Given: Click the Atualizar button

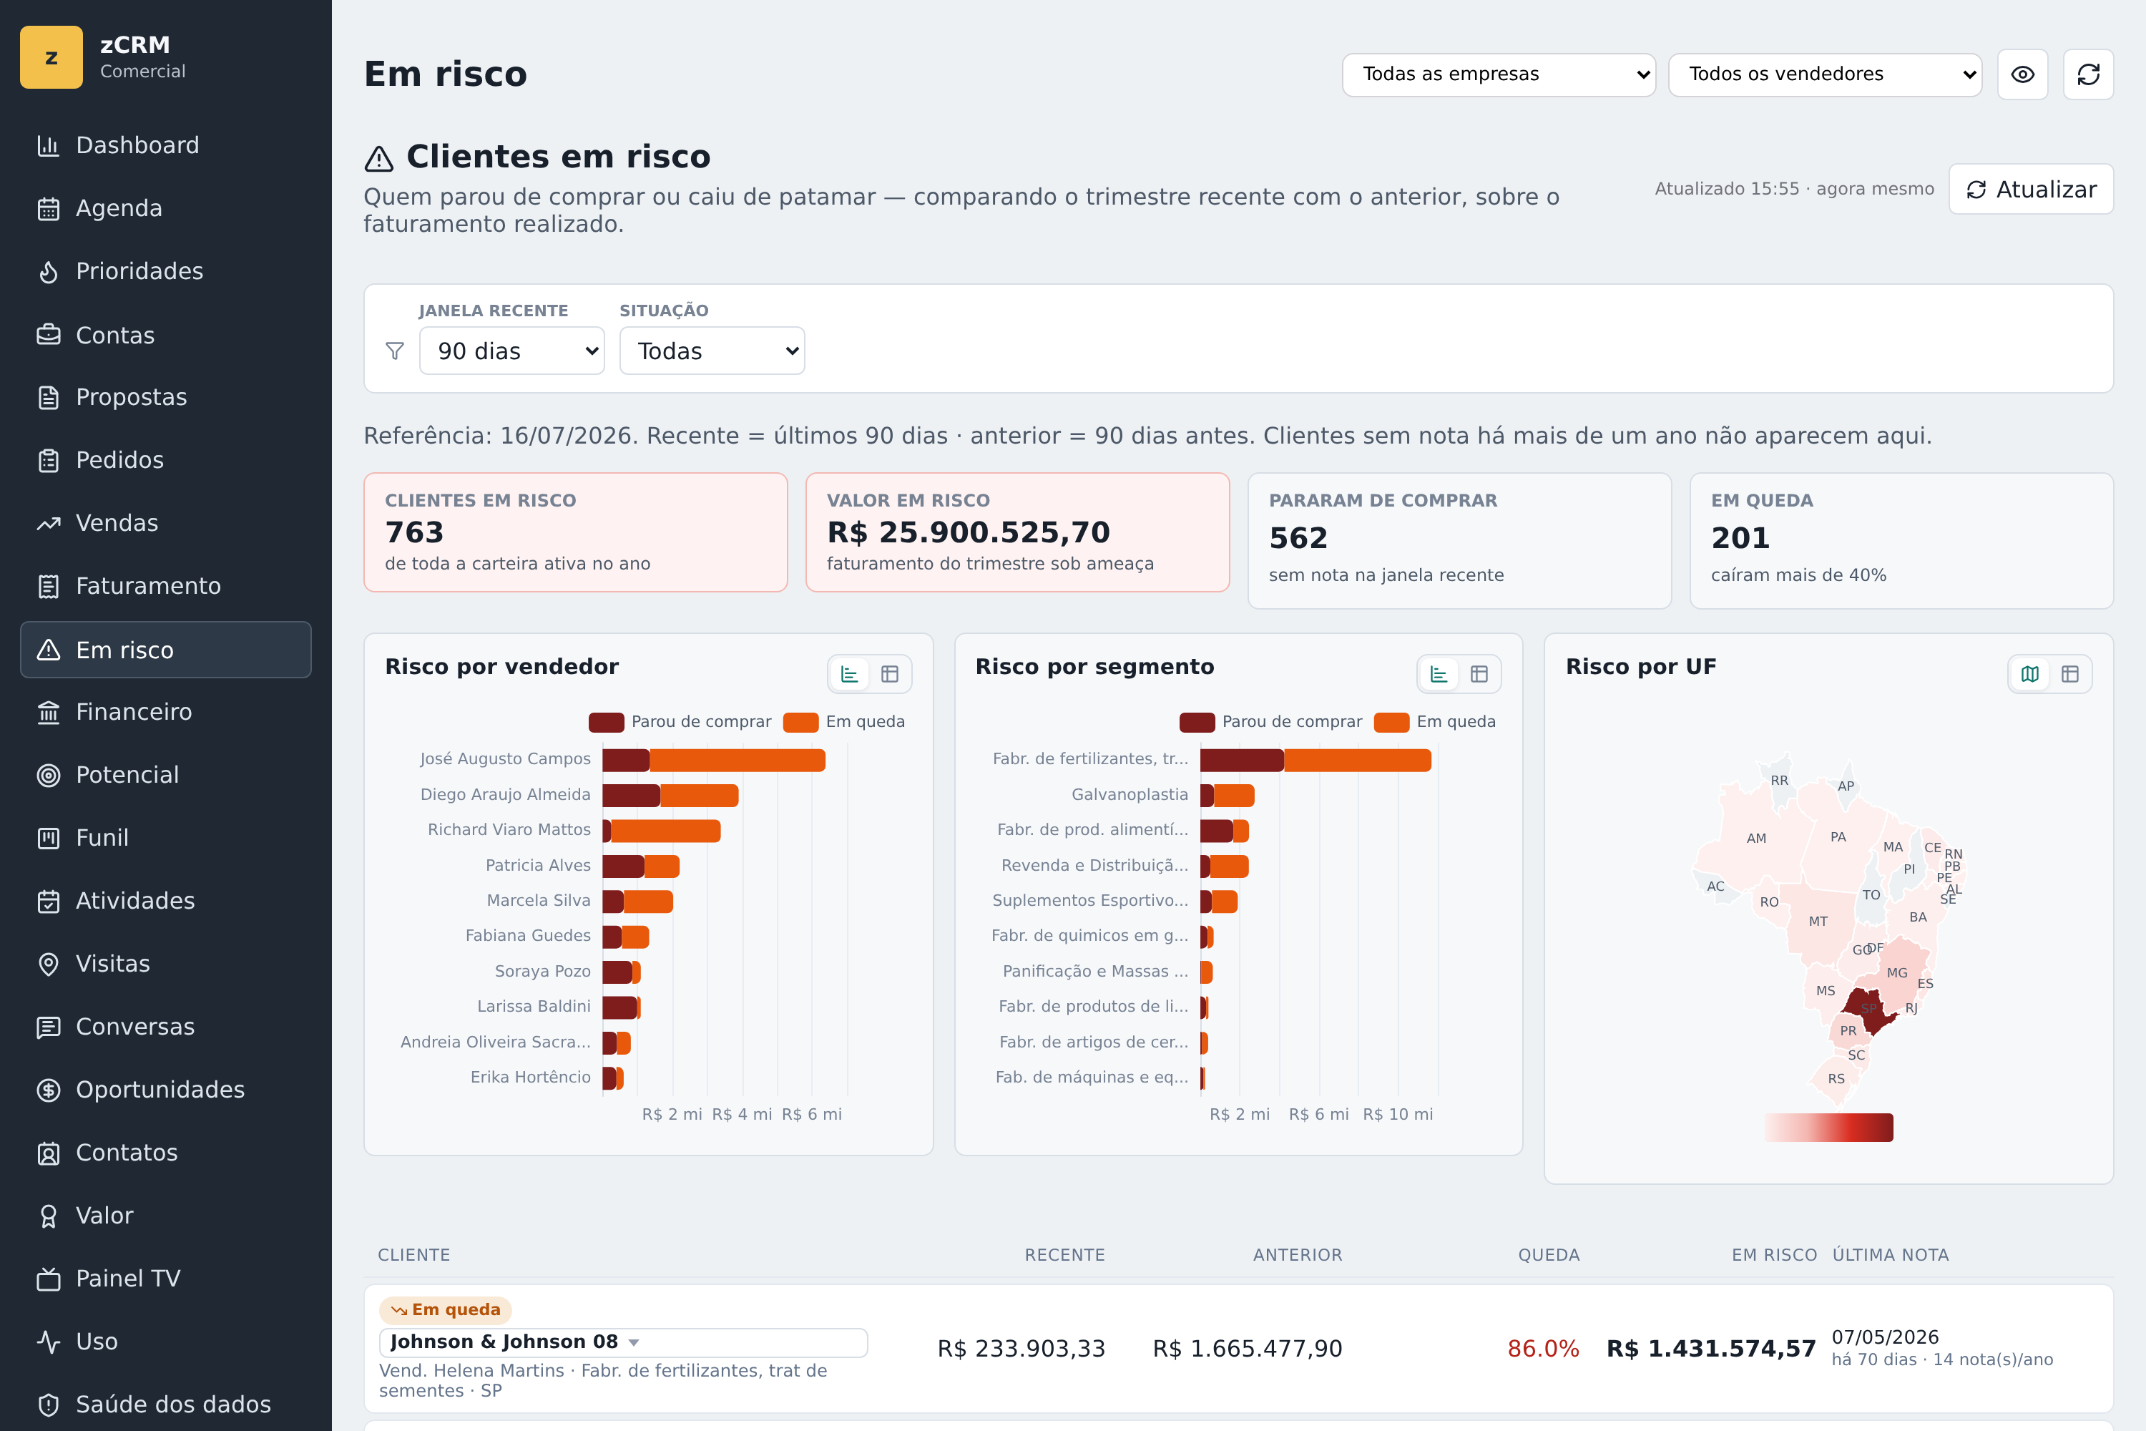Looking at the screenshot, I should 2031,189.
